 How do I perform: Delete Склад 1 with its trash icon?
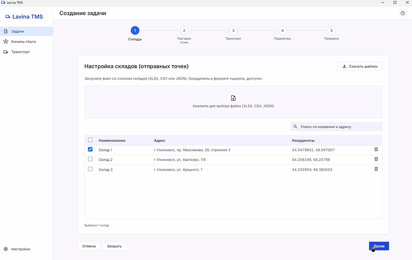click(376, 149)
